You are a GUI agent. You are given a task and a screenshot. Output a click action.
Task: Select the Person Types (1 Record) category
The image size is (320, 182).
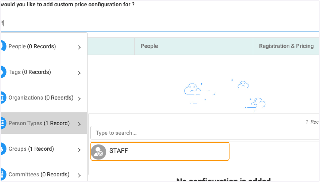tap(44, 123)
